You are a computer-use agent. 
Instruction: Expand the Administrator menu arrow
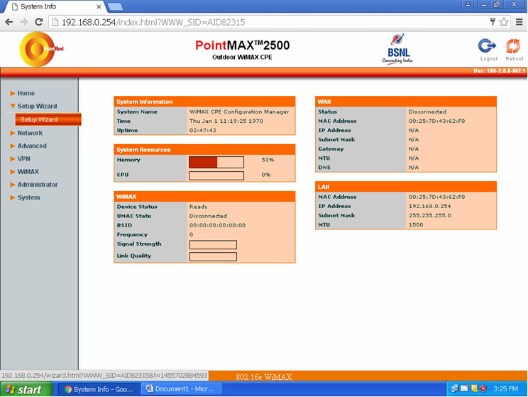click(13, 185)
